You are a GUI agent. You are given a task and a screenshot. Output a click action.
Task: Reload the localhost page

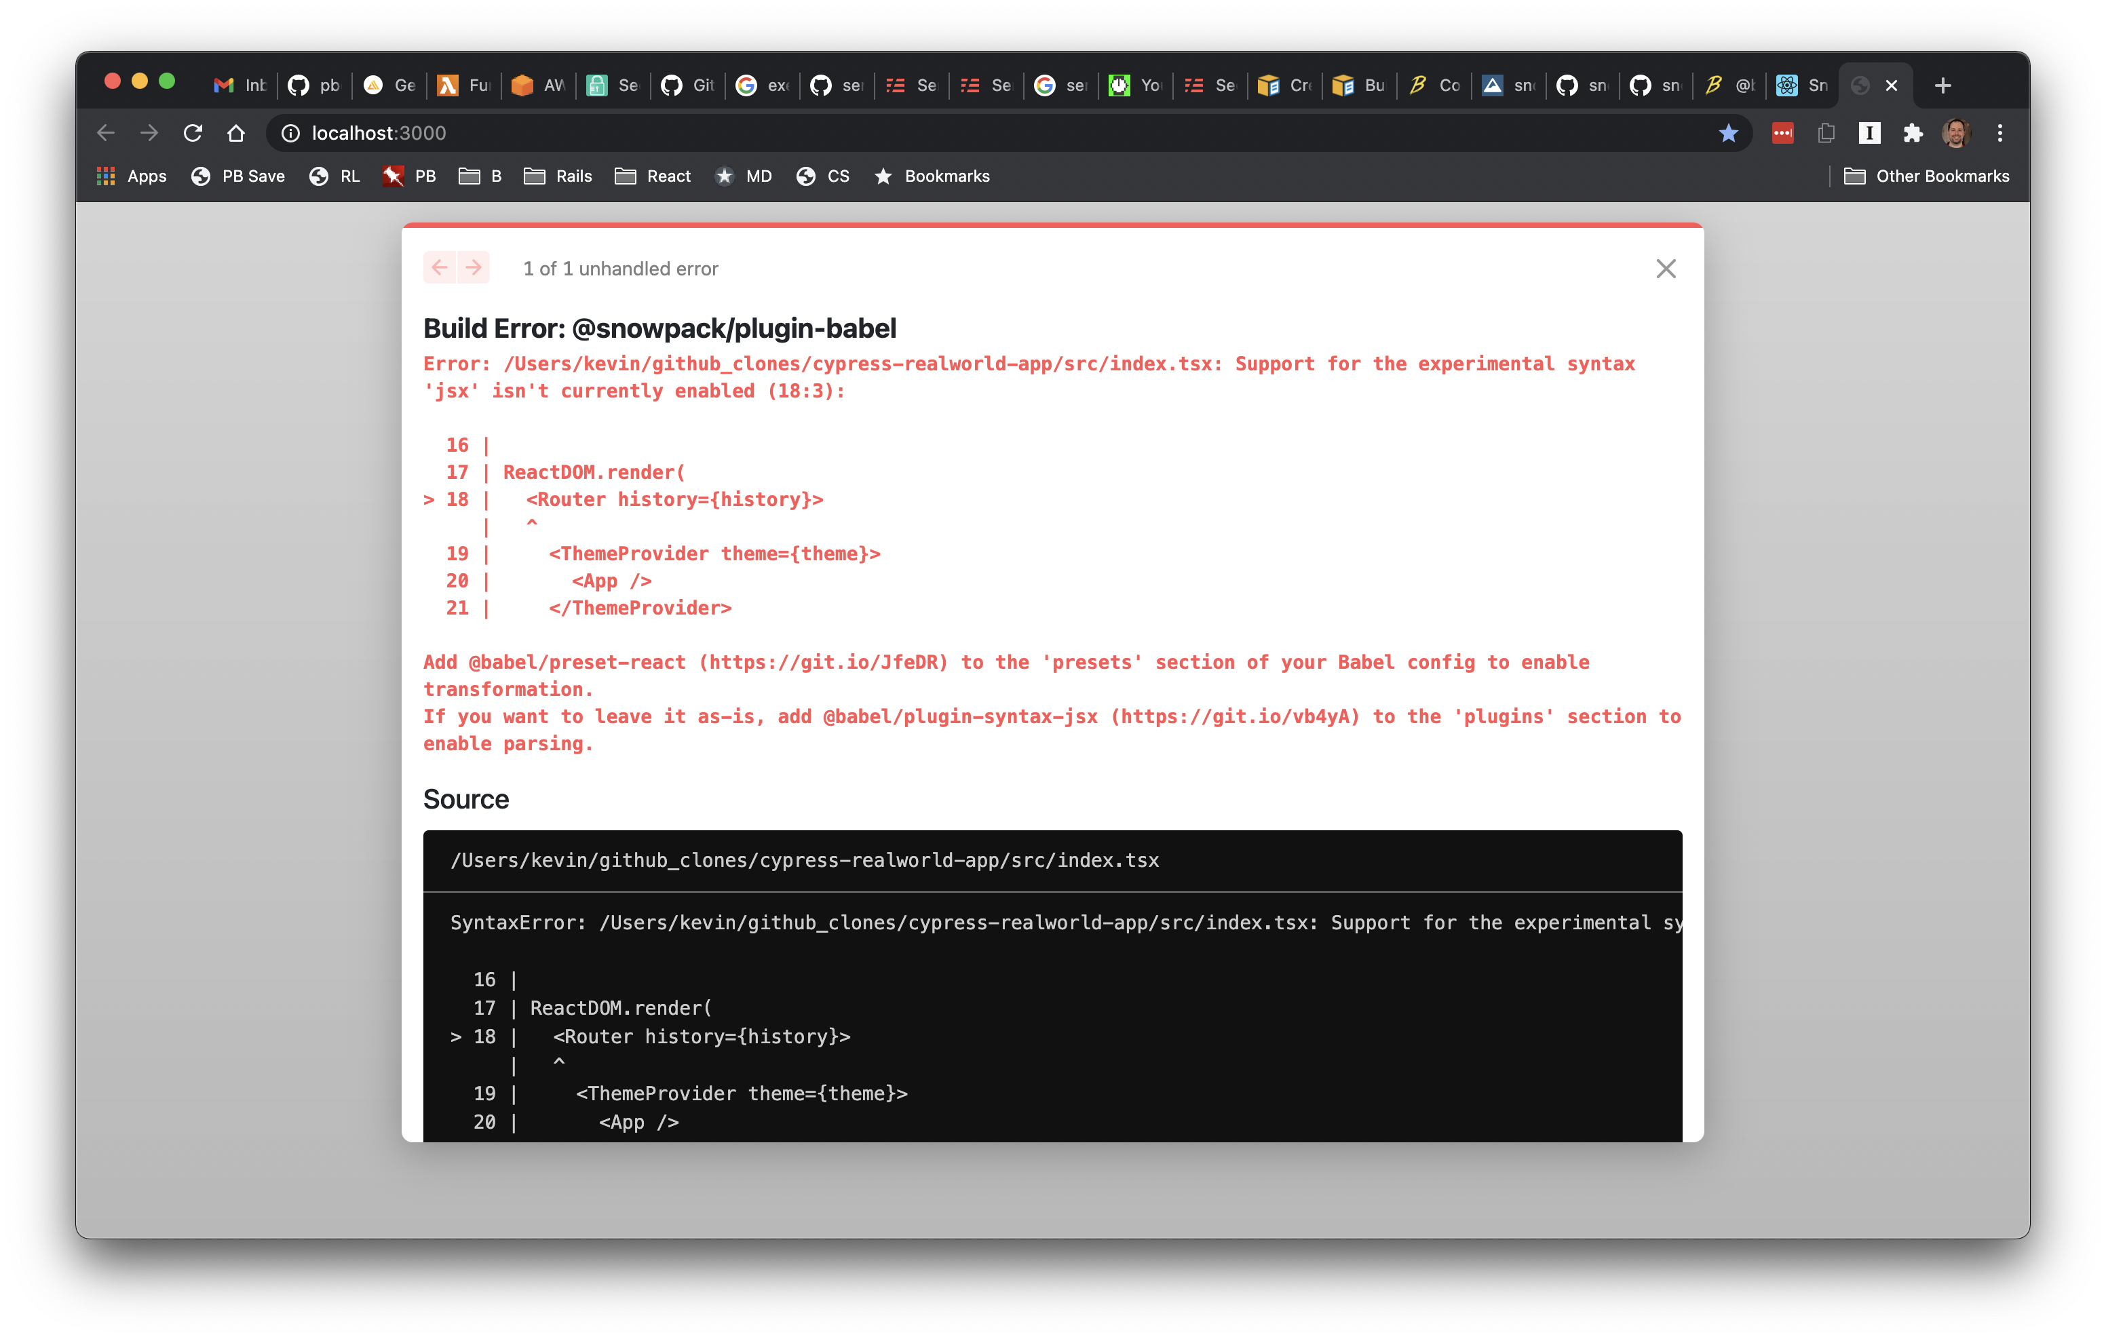tap(193, 133)
